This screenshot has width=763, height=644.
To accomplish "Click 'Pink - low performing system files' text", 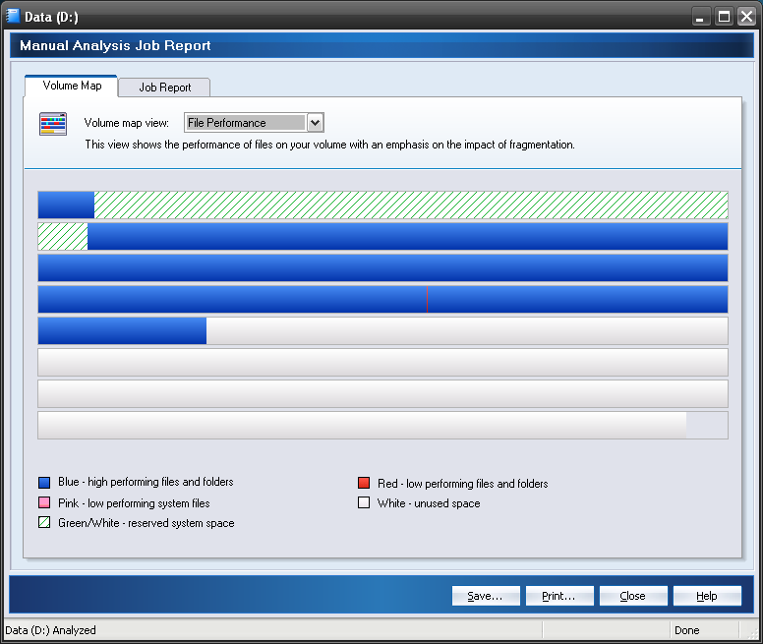I will (x=134, y=503).
